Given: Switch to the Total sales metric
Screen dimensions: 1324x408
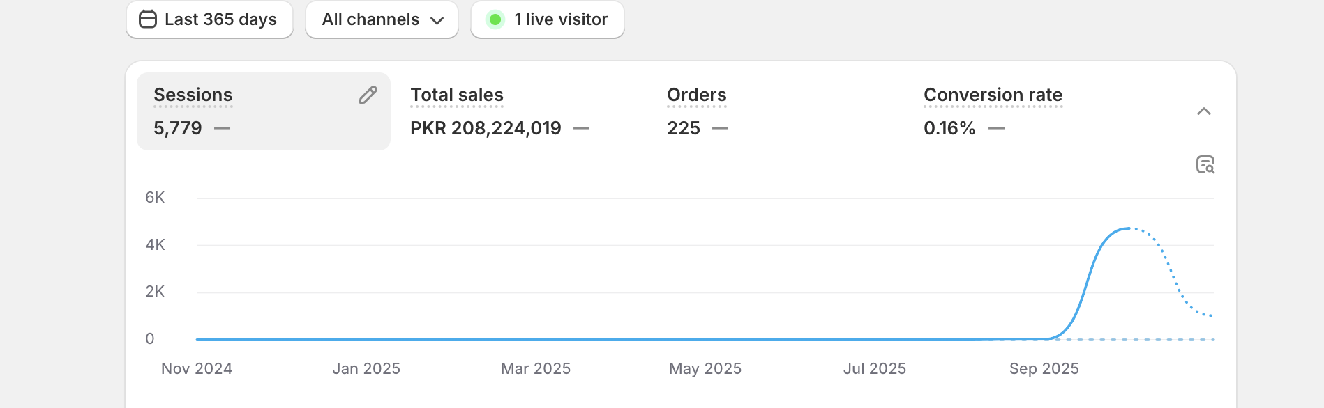Looking at the screenshot, I should pos(457,95).
